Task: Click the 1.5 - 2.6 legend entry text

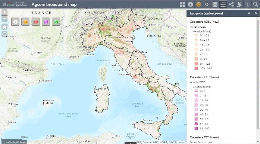Action: (204, 45)
